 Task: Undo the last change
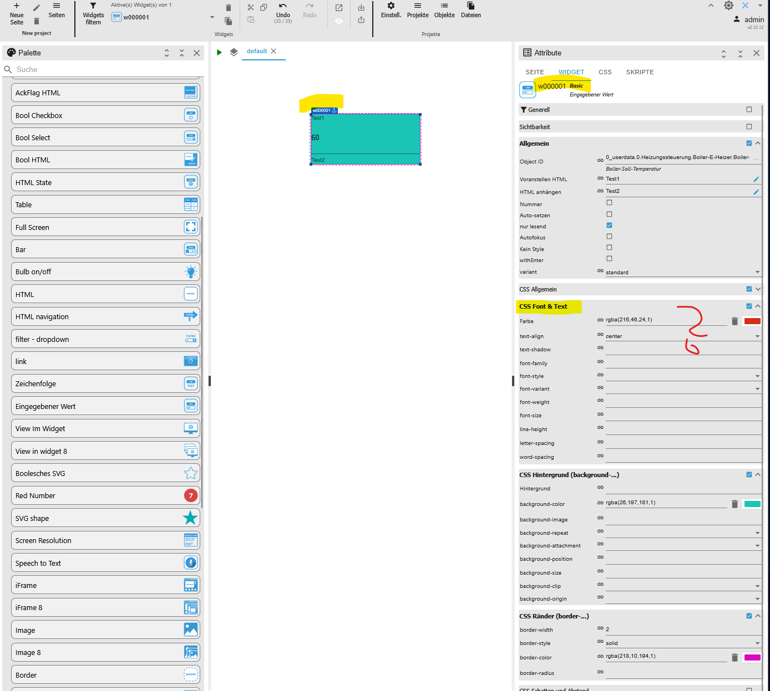pyautogui.click(x=283, y=13)
